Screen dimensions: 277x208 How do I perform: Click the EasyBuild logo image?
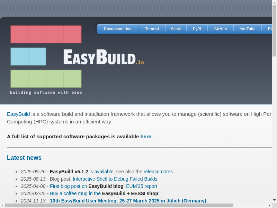77,60
